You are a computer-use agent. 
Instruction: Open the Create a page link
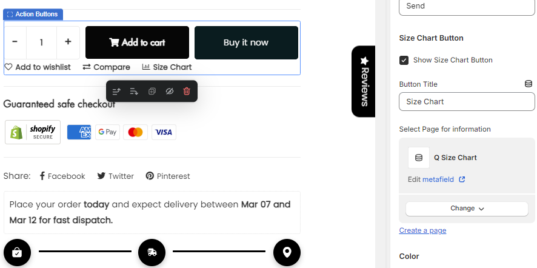(x=422, y=230)
